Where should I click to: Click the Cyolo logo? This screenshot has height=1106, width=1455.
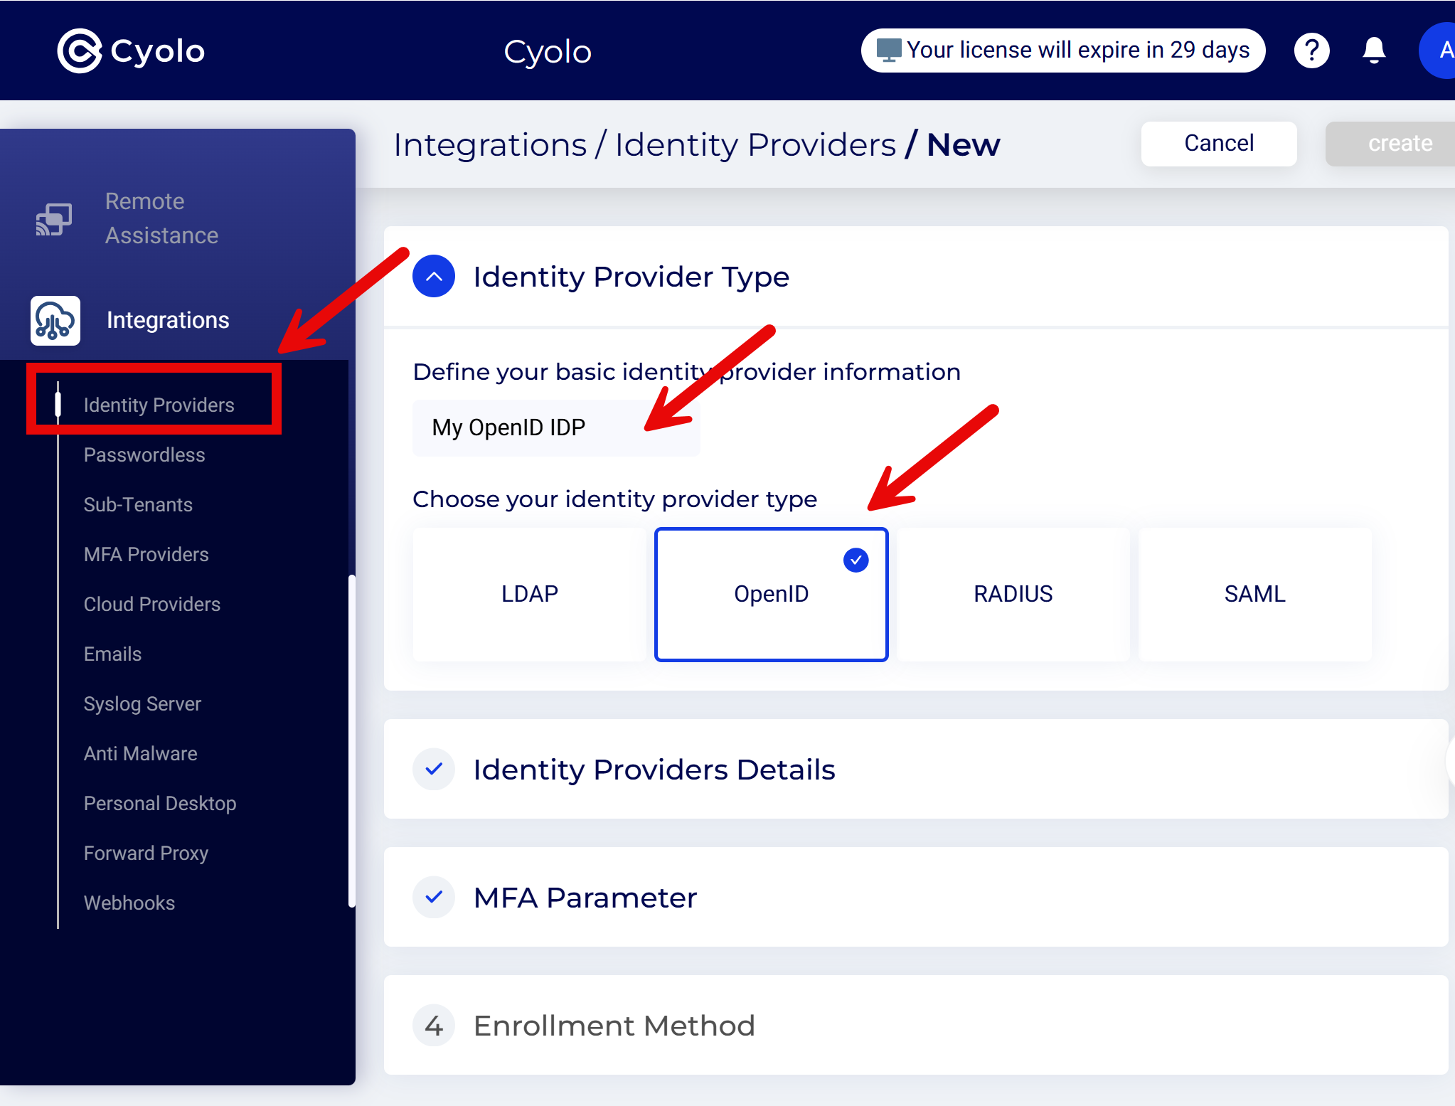[131, 50]
